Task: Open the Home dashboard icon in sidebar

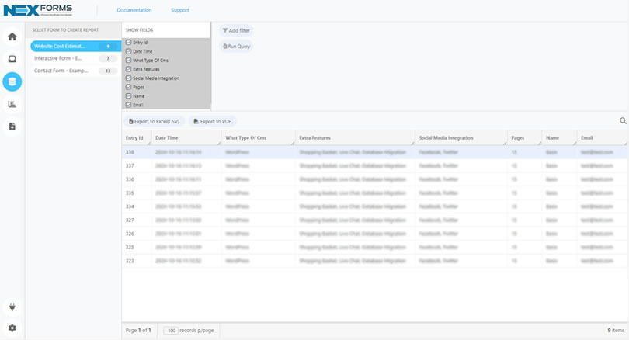Action: (x=12, y=37)
